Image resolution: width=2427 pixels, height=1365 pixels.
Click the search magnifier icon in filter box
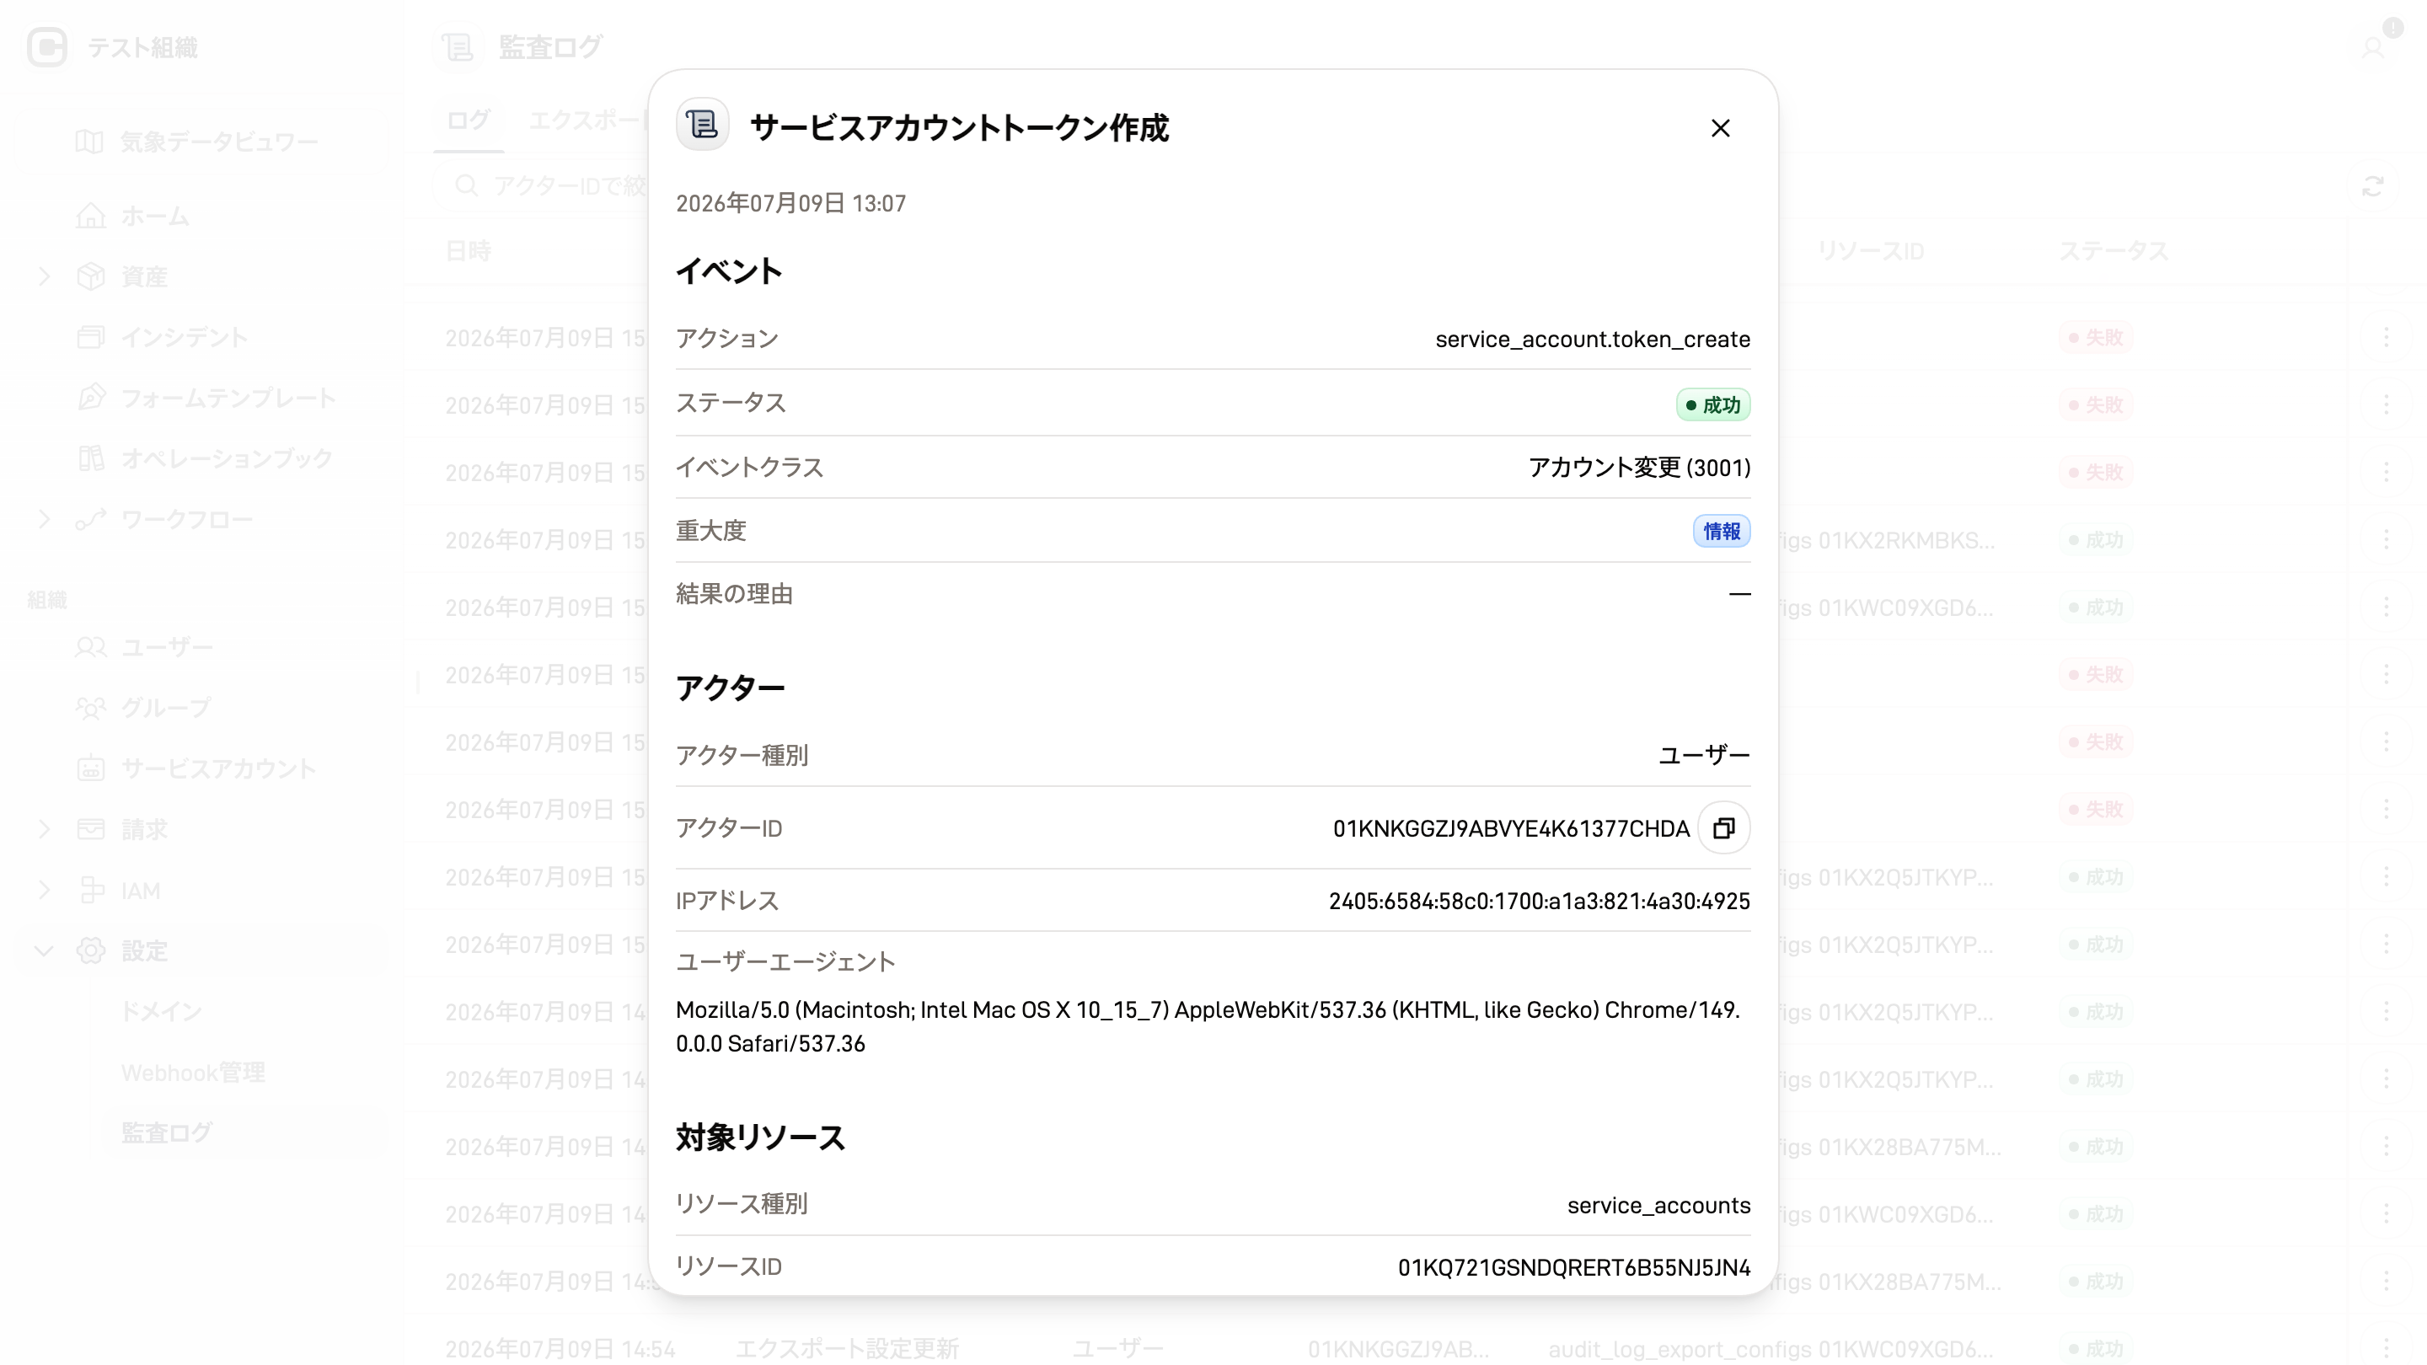[x=466, y=185]
